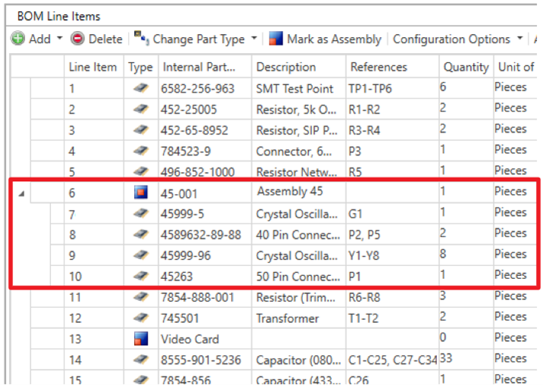The width and height of the screenshot is (543, 385).
Task: Click the Change Part Type icon
Action: tap(142, 38)
